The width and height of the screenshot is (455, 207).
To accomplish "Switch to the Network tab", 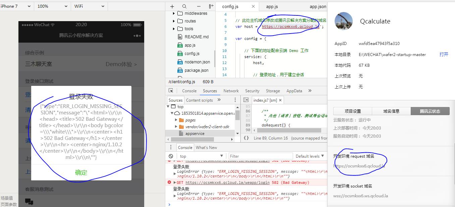I will [x=231, y=91].
